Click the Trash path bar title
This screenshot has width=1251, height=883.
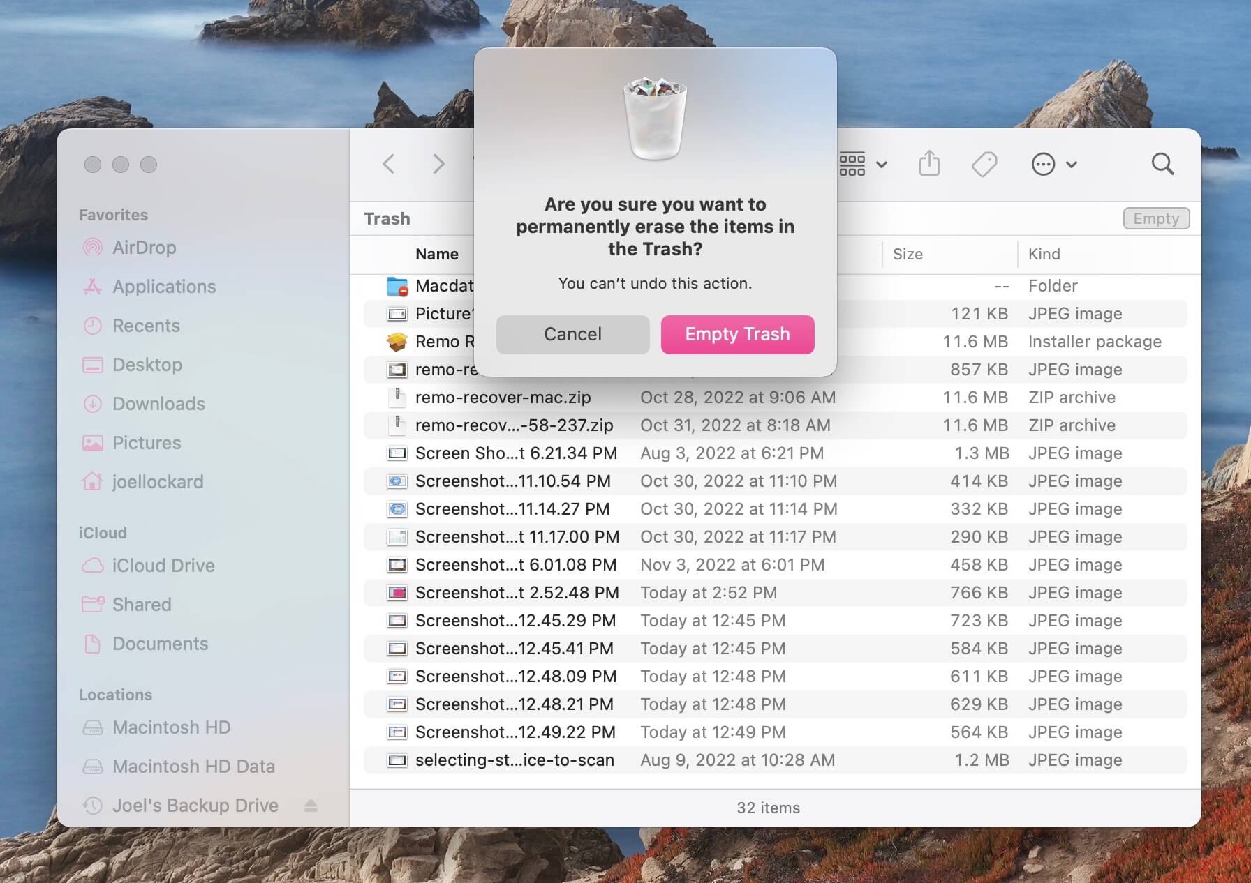click(x=387, y=219)
